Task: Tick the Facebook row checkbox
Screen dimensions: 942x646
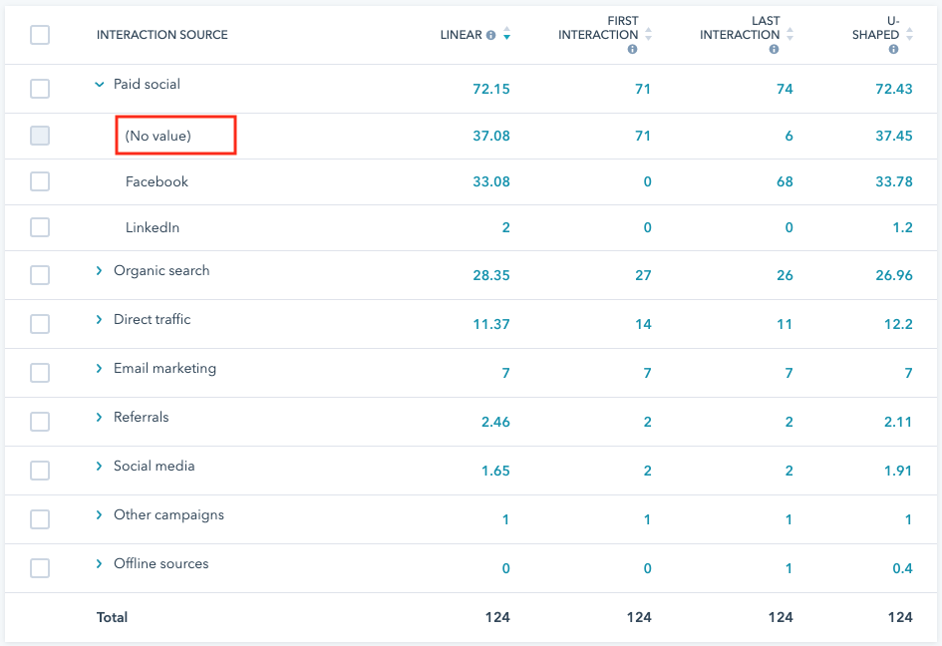Action: [40, 181]
